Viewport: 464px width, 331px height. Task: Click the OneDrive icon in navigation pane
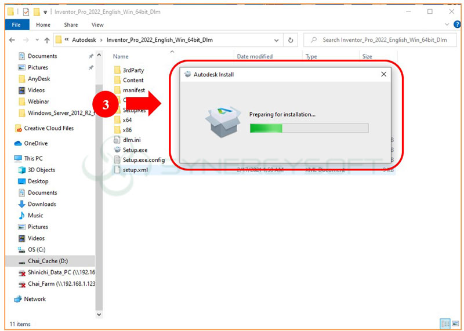point(35,143)
